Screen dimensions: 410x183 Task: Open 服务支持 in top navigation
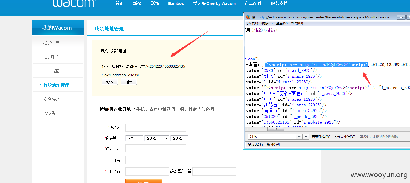pos(279,4)
